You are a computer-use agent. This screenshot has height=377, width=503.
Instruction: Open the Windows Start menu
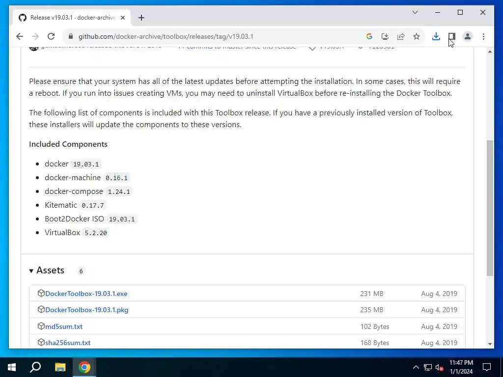click(12, 367)
